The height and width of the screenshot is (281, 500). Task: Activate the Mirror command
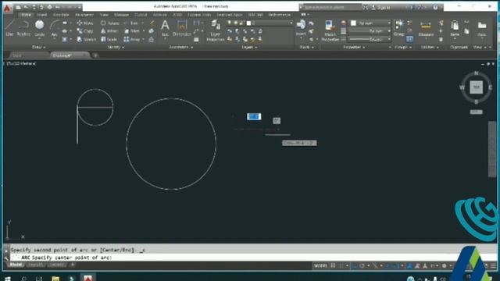coord(109,31)
